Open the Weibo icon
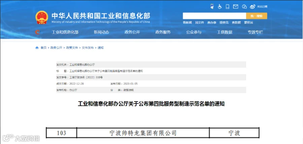303x144 pixels. 252,7
